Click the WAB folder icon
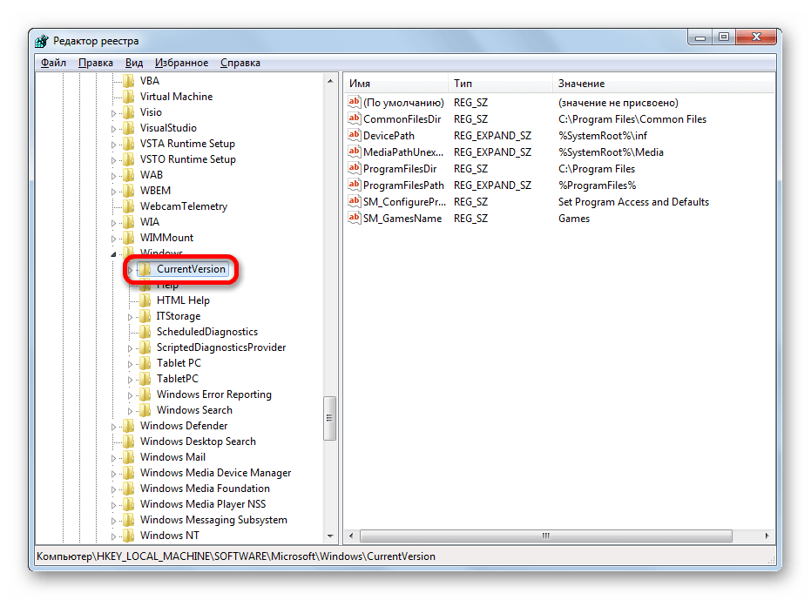The image size is (811, 600). click(129, 175)
